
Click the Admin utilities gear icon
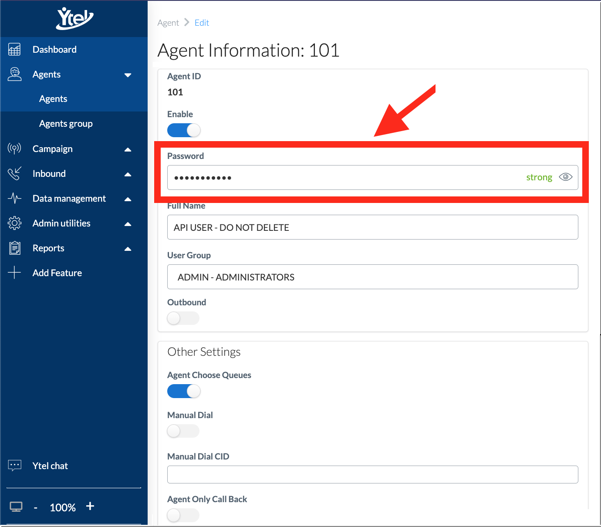(14, 223)
